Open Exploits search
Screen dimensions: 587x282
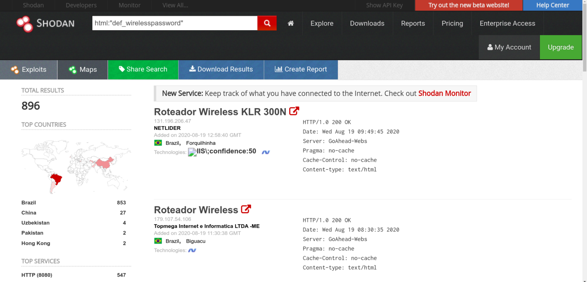pos(29,70)
